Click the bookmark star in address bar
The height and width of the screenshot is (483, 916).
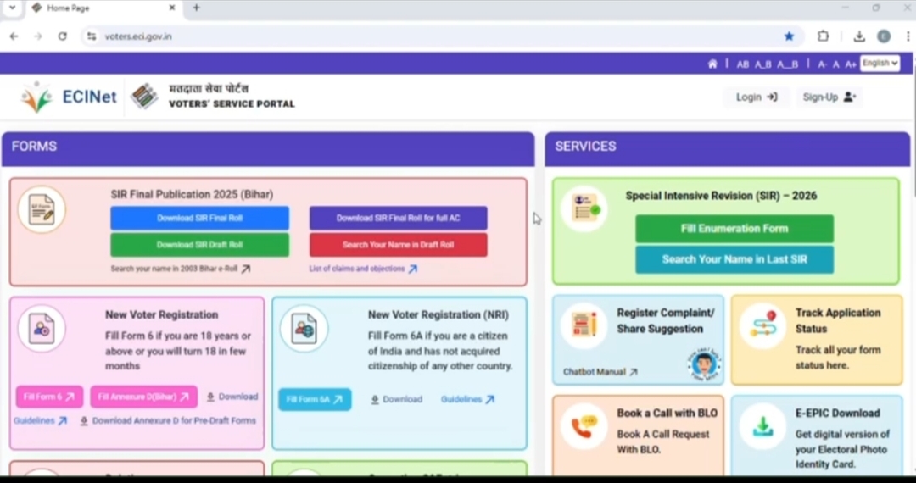click(x=789, y=36)
